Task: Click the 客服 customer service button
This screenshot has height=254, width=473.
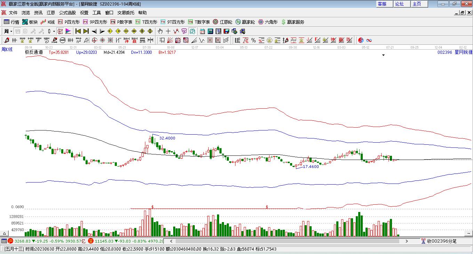Action: (x=382, y=4)
